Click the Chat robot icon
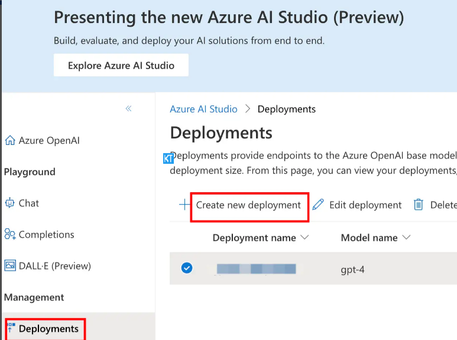 [9, 203]
